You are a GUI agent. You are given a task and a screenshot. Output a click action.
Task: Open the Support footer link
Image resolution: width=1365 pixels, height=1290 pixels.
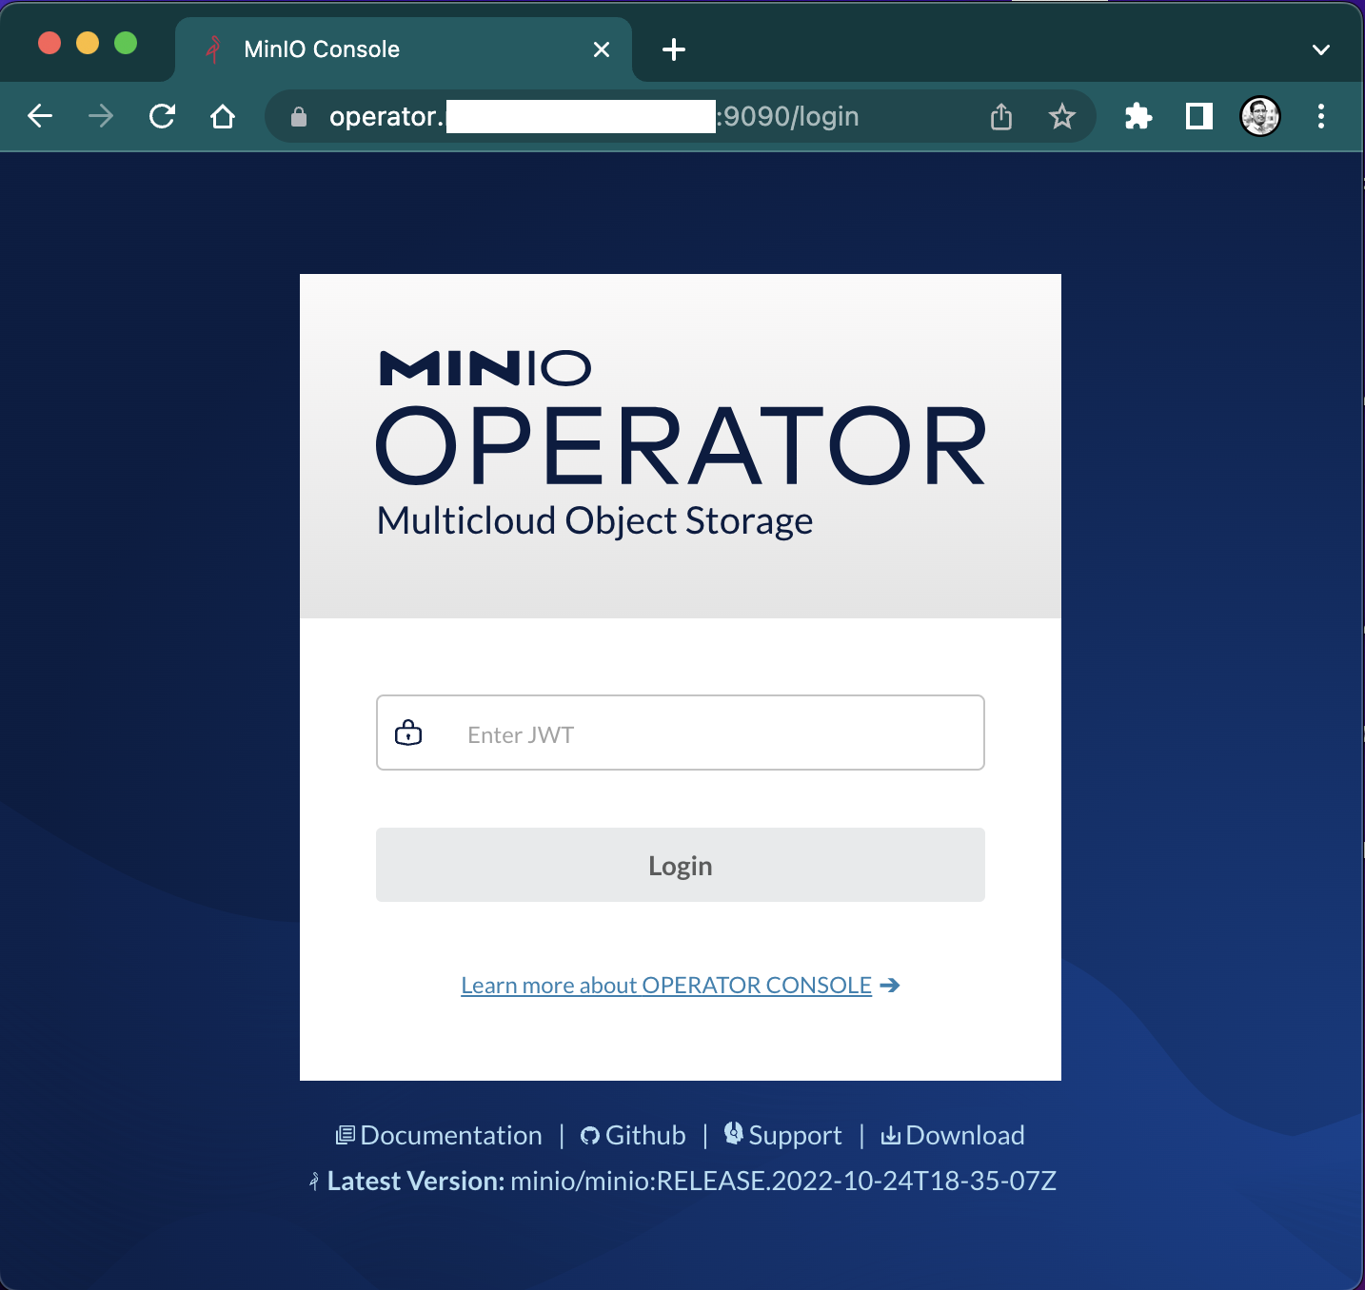click(794, 1135)
